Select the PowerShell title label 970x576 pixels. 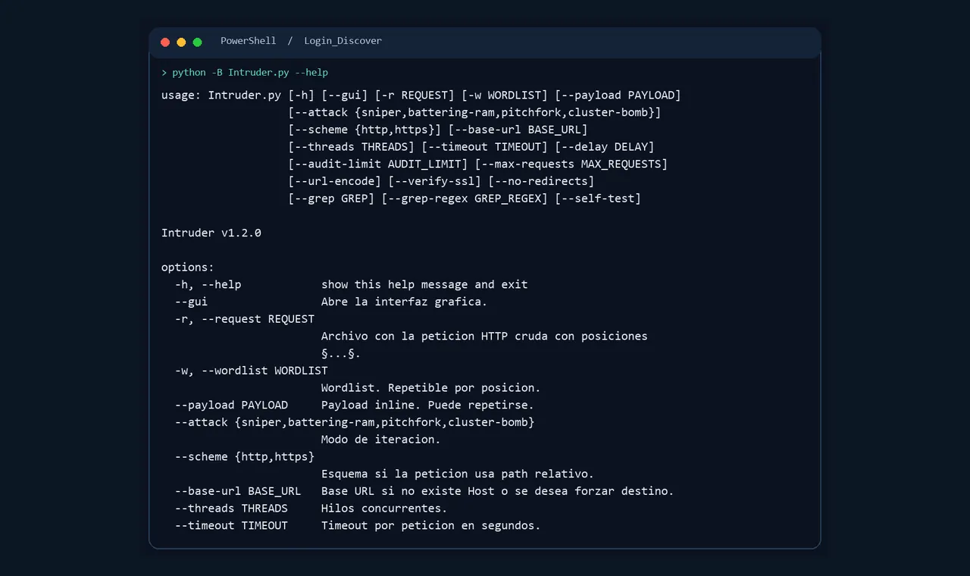(249, 41)
